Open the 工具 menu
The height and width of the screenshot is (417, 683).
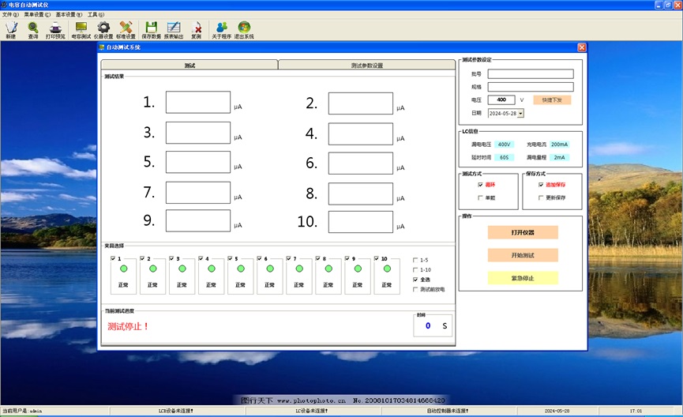(x=96, y=14)
